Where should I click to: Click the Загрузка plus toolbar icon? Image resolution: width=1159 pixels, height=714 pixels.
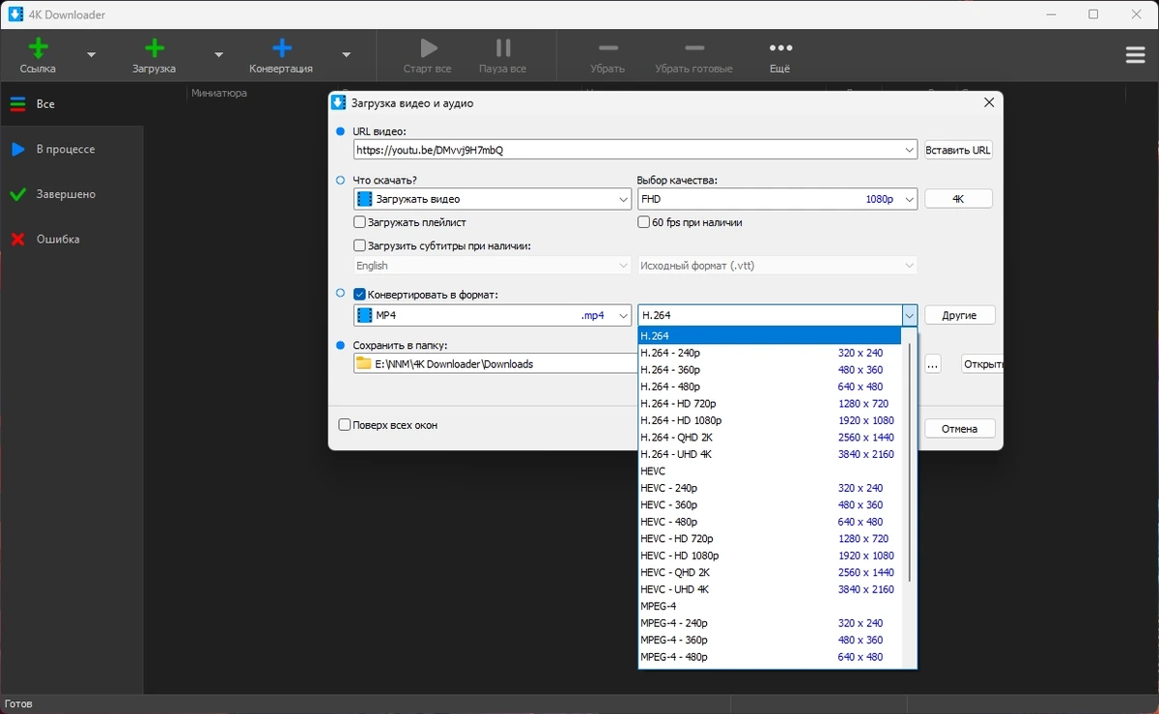[154, 48]
